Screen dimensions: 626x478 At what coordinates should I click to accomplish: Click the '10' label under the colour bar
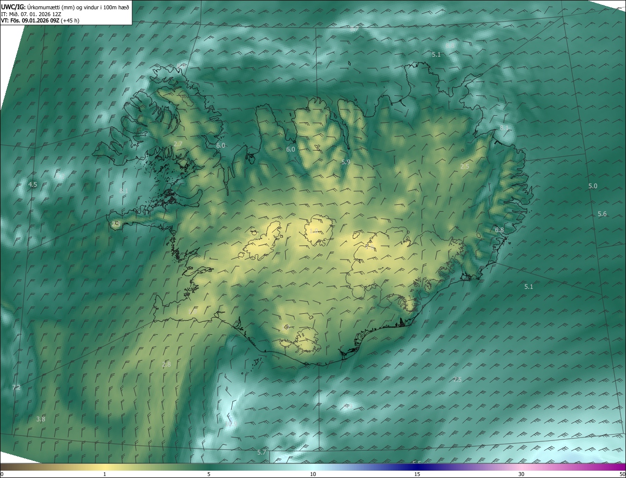pos(313,475)
